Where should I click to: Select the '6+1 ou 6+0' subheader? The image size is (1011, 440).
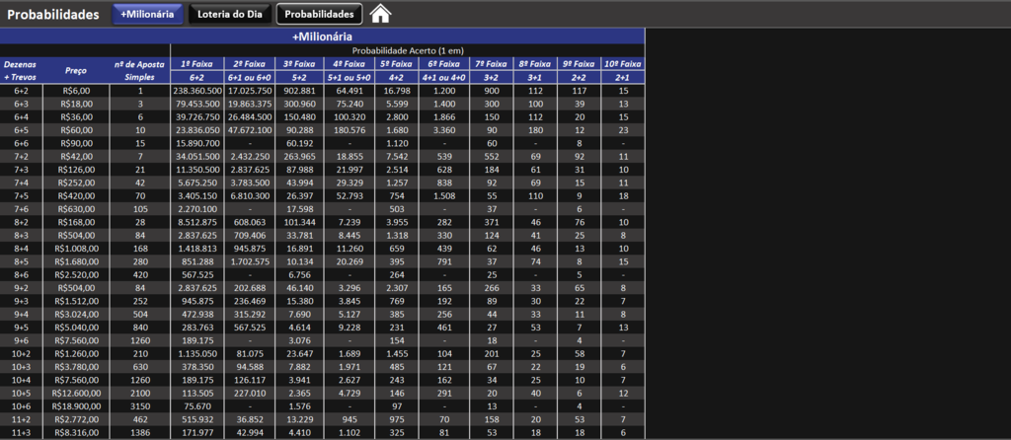click(251, 77)
